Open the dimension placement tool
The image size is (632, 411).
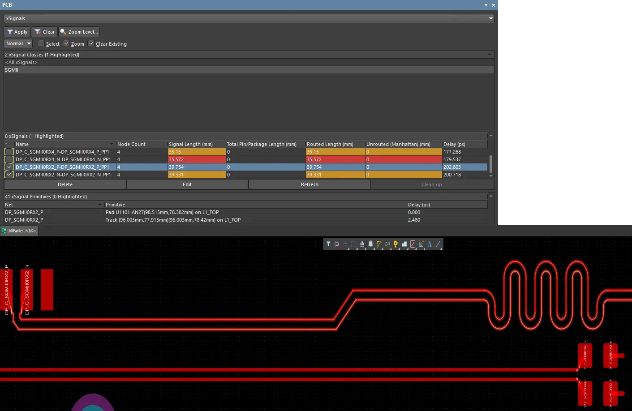click(x=421, y=244)
